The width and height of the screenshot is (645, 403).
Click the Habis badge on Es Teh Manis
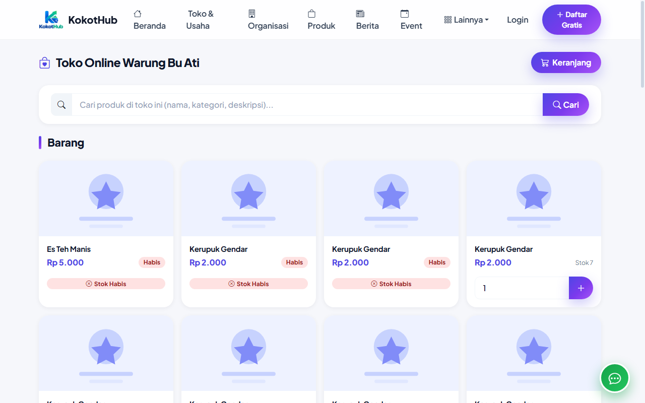152,262
